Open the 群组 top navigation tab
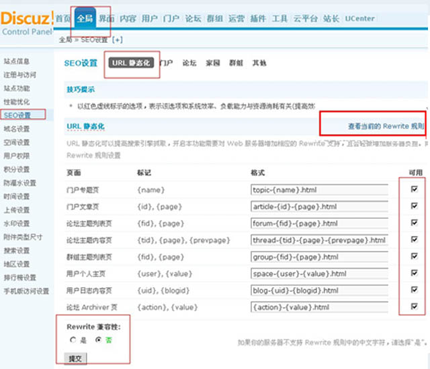Viewport: 430px width, 369px height. tap(215, 18)
